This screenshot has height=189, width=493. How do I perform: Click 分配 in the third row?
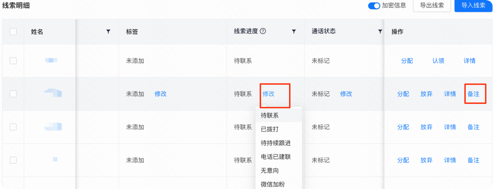403,127
